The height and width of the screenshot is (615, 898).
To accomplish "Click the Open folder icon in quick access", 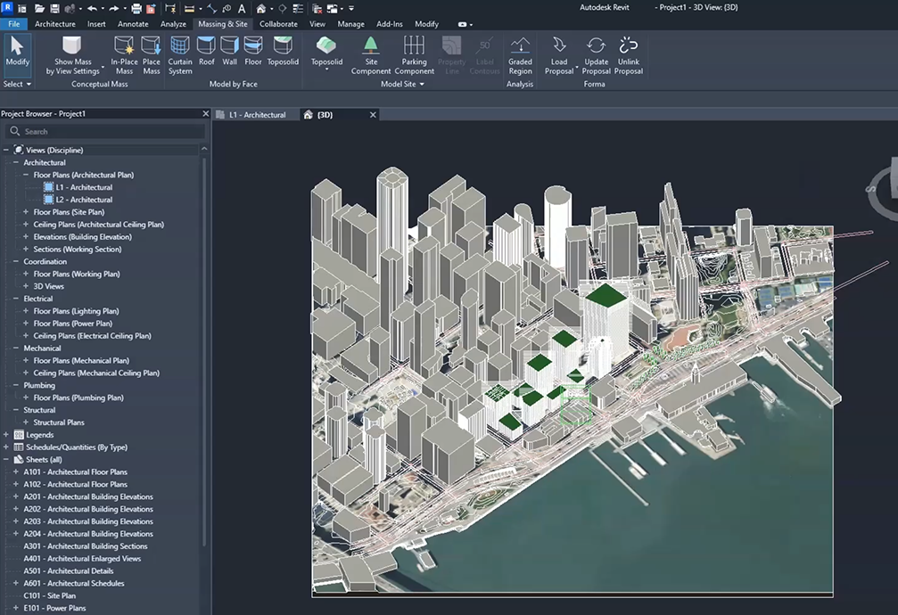I will pyautogui.click(x=39, y=8).
